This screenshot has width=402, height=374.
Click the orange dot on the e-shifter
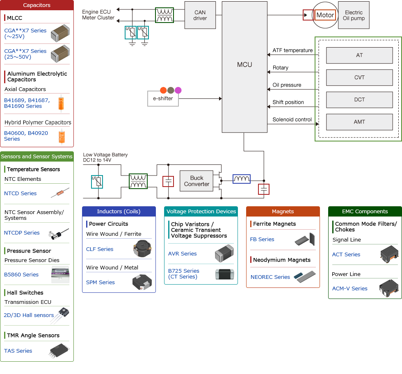pyautogui.click(x=163, y=89)
